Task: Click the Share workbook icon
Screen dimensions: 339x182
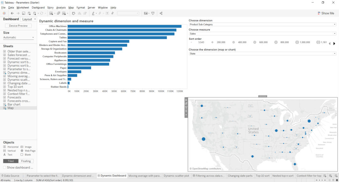Action: (x=161, y=13)
